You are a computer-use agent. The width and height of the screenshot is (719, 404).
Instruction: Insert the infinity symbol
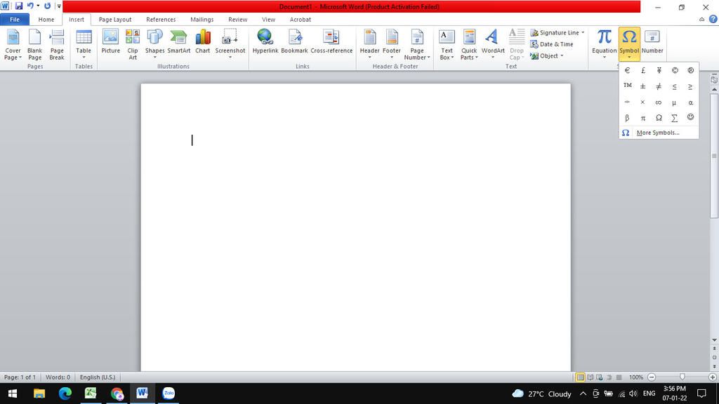coord(659,102)
